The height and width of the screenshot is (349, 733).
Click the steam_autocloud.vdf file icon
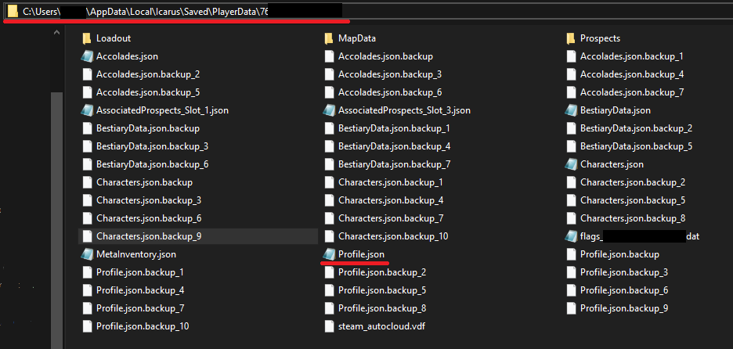click(x=330, y=326)
